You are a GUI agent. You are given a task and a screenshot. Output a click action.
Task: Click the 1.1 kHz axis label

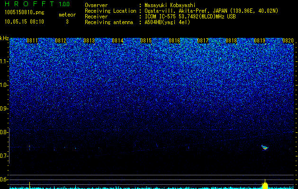[4, 61]
